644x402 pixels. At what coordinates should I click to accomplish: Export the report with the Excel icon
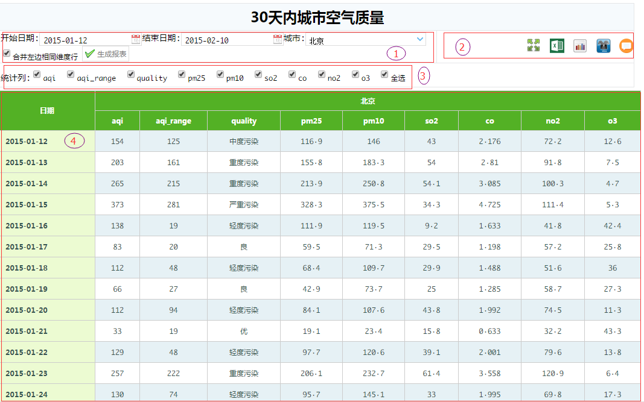(x=557, y=45)
